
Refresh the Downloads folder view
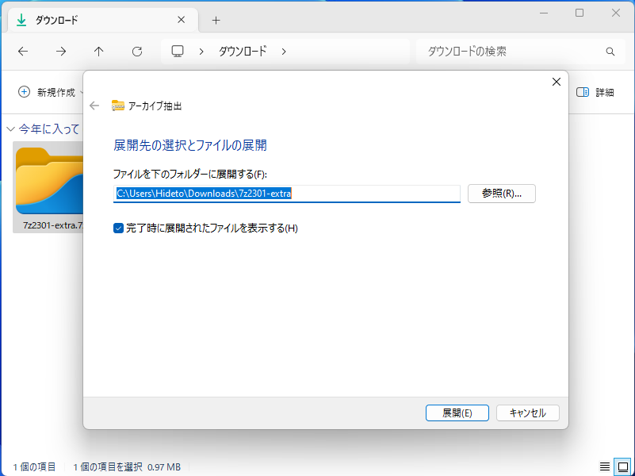coord(136,52)
